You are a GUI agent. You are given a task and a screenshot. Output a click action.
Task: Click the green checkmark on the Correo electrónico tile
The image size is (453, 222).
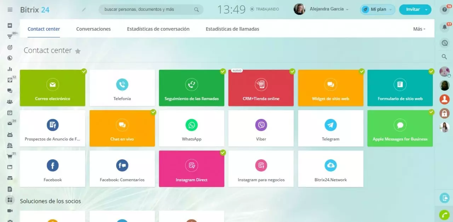(84, 71)
